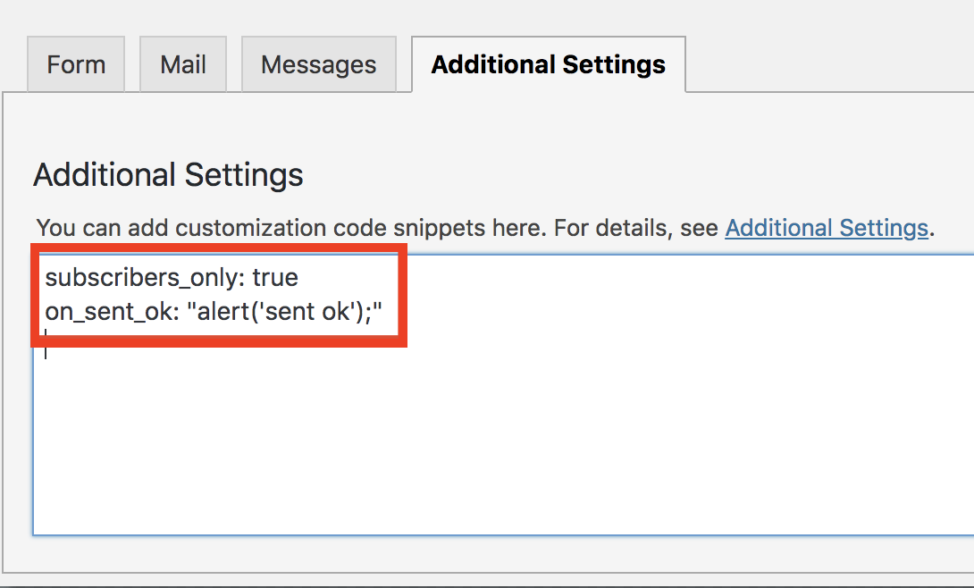Viewport: 974px width, 588px height.
Task: Select the Additional Settings tab
Action: tap(548, 63)
